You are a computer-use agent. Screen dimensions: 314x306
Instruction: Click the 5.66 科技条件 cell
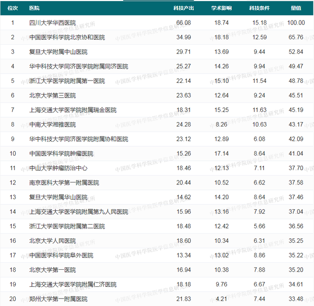coord(260,227)
